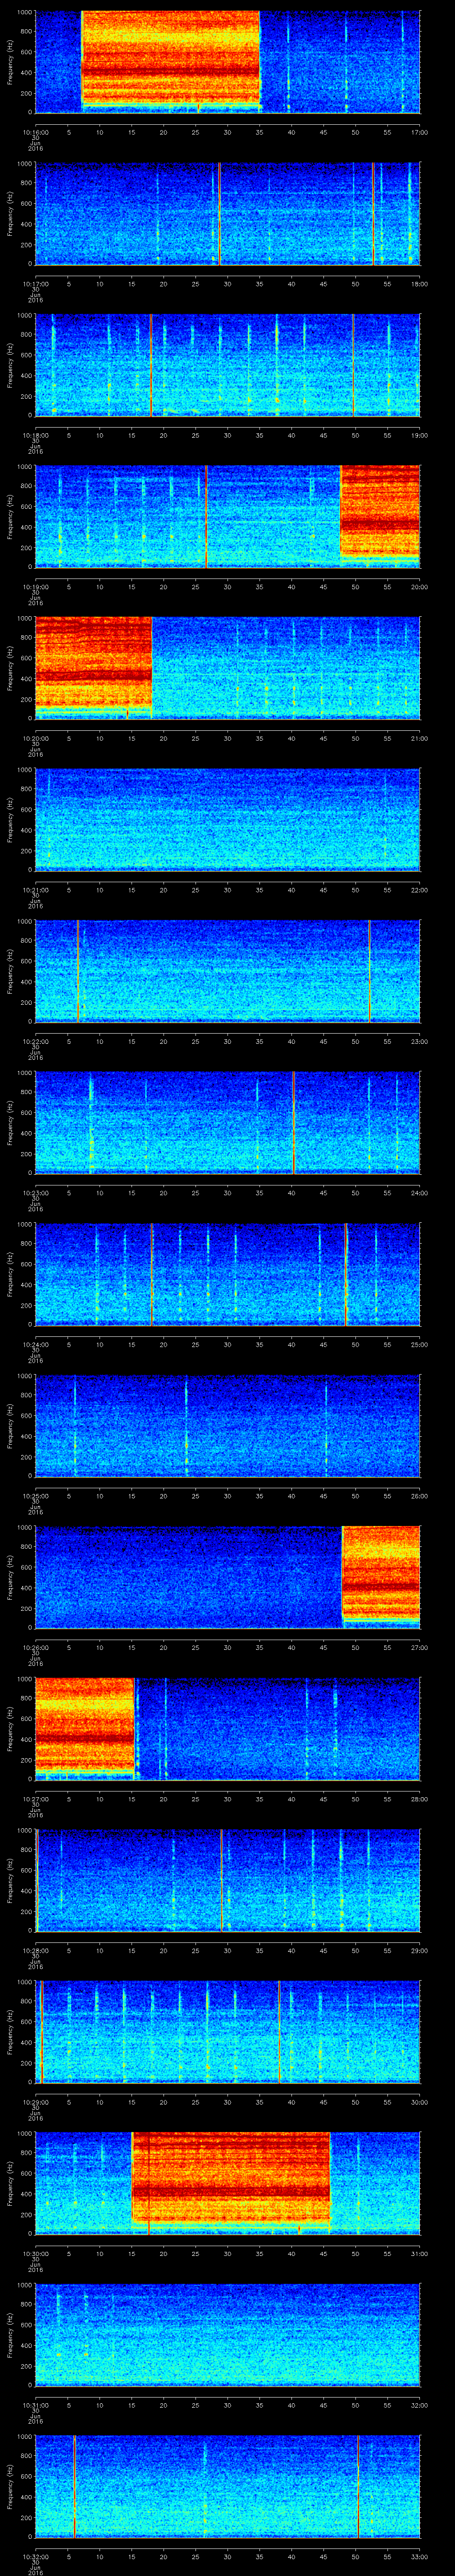
Task: Select the '10:30:00' time axis label
Action: 35,2253
